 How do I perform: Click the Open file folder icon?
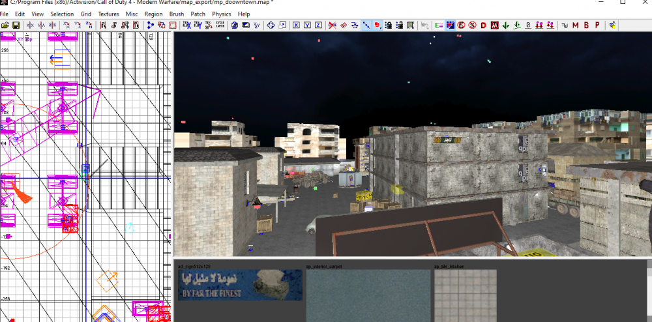pyautogui.click(x=5, y=25)
